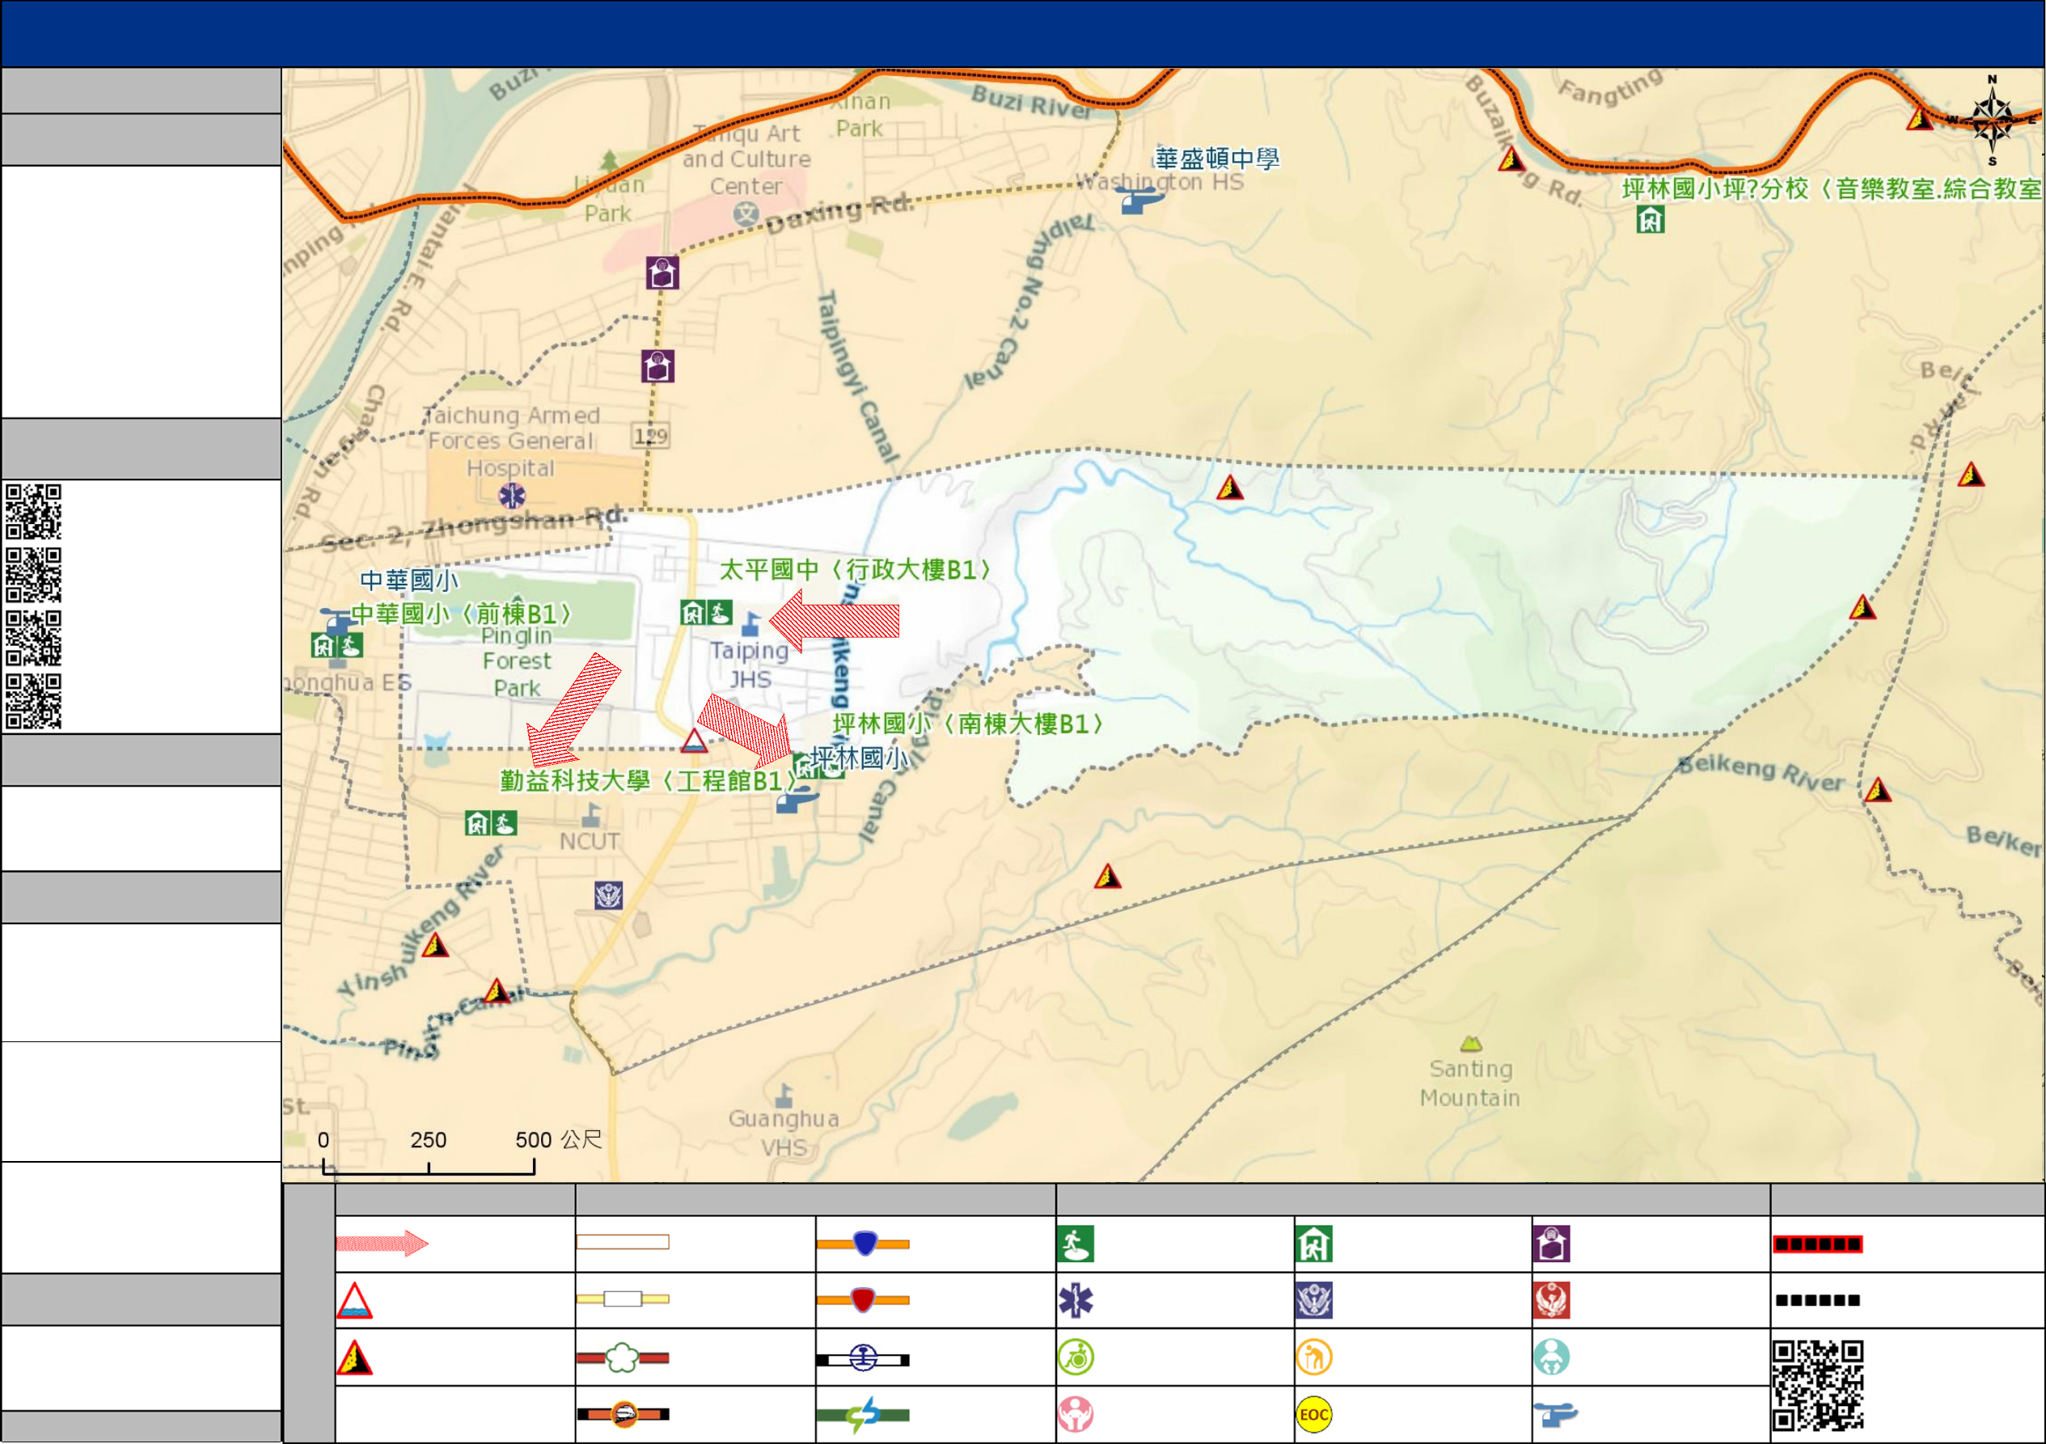Click the teal child care legend icon
The width and height of the screenshot is (2046, 1444).
click(1551, 1357)
